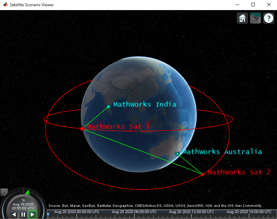Viewport: 277px width, 219px height.
Task: Click the MathWorks India label
Action: coord(145,104)
